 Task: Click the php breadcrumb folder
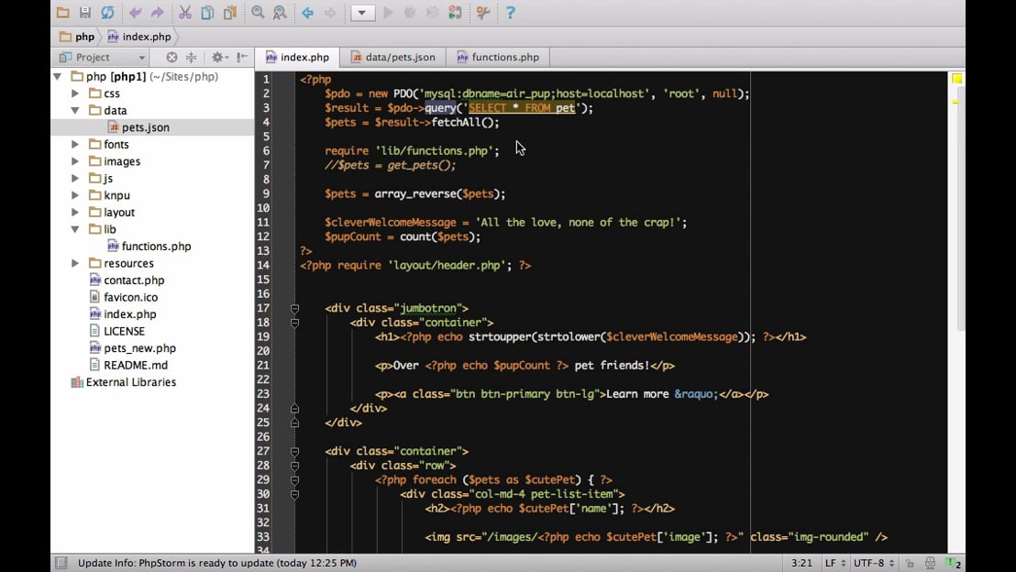(77, 37)
